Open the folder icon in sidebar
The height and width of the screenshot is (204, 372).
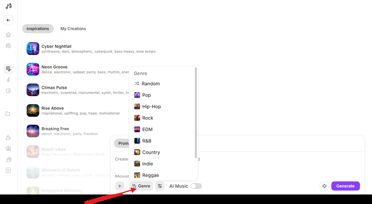[x=8, y=114]
